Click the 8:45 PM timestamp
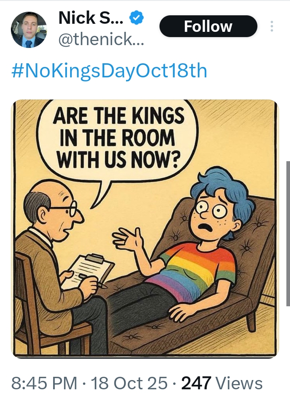This screenshot has width=290, height=403. tap(44, 383)
